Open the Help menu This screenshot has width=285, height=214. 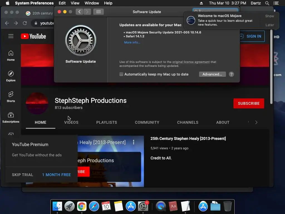[x=108, y=3]
